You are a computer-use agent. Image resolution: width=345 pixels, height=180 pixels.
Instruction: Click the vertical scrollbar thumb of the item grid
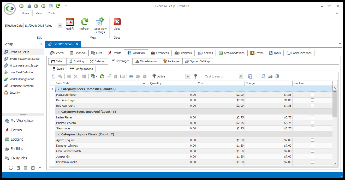coord(335,104)
